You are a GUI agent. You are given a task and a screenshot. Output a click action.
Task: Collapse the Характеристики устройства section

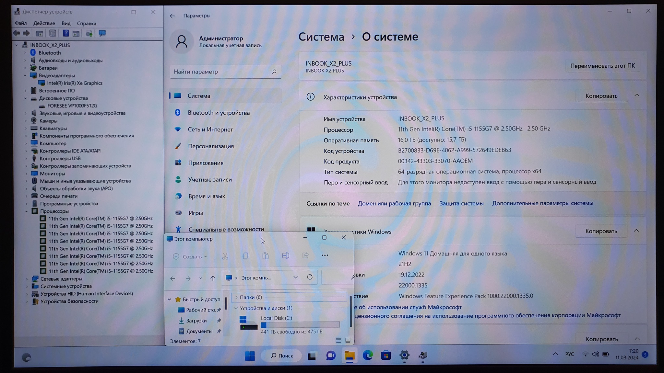coord(636,96)
